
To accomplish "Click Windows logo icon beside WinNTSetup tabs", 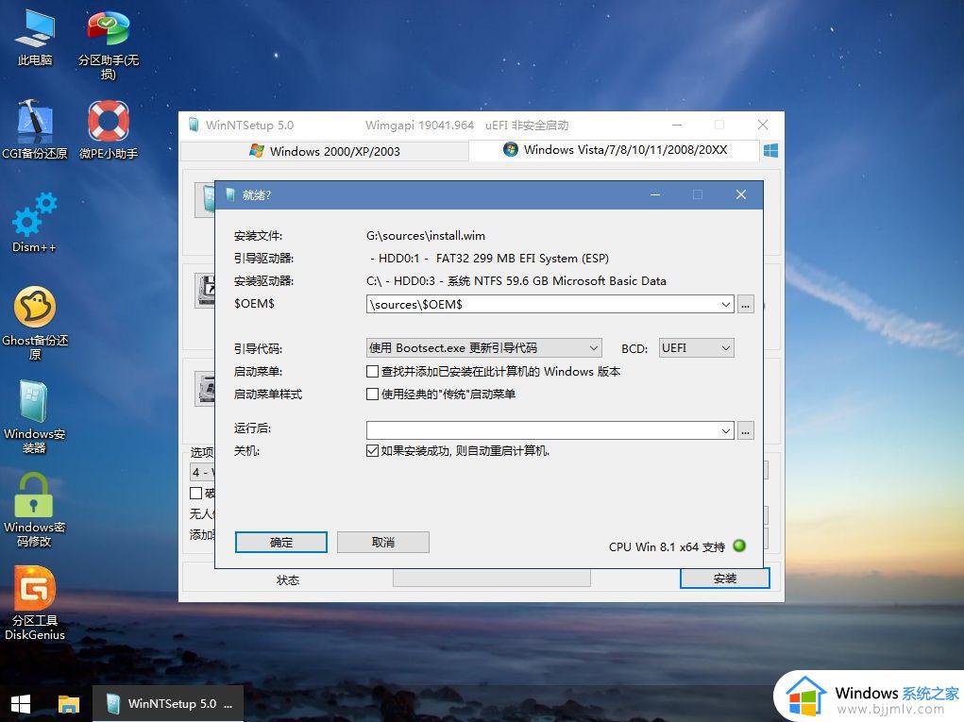I will (x=771, y=150).
